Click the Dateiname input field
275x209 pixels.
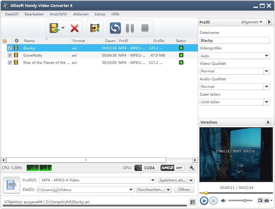235,40
